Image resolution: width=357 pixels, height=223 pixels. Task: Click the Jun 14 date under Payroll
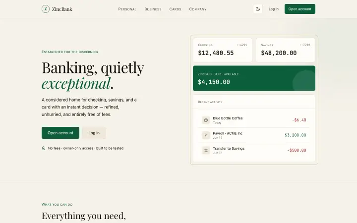click(x=218, y=138)
